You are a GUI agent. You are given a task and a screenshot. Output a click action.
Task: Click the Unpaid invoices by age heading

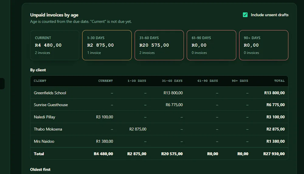[54, 15]
